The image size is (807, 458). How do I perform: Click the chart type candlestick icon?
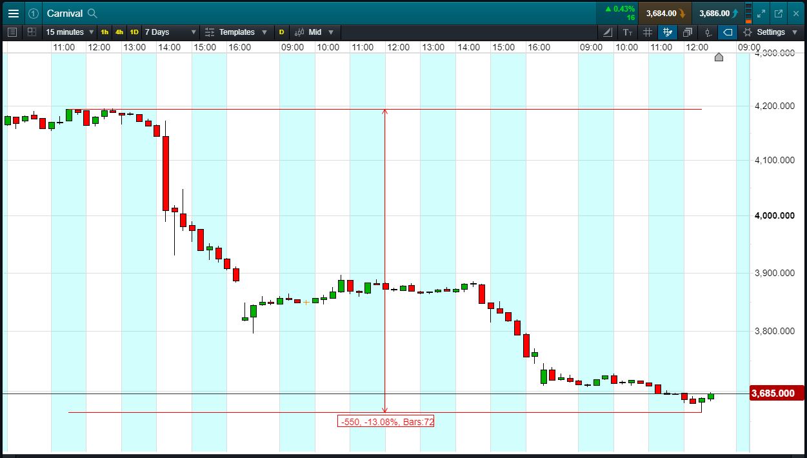[x=299, y=32]
